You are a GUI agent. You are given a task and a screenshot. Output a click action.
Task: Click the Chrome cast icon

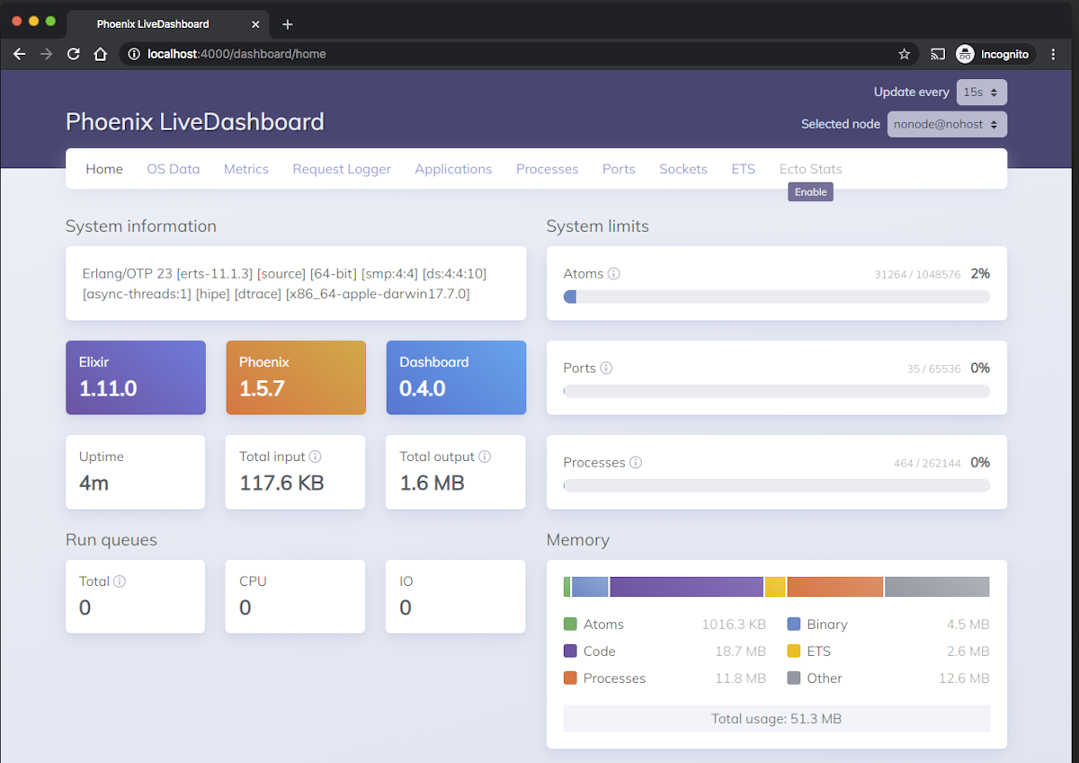click(x=937, y=54)
